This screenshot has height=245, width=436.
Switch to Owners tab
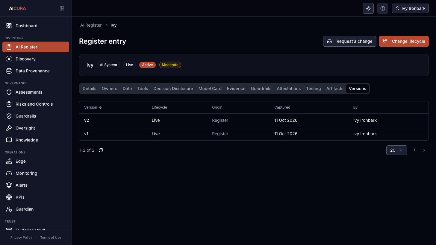pyautogui.click(x=109, y=89)
